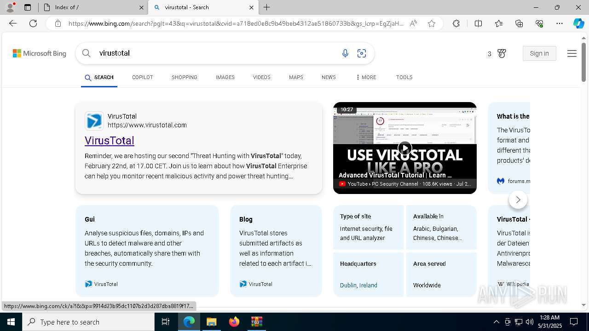Open the Type of site info card
This screenshot has width=589, height=331.
click(368, 227)
